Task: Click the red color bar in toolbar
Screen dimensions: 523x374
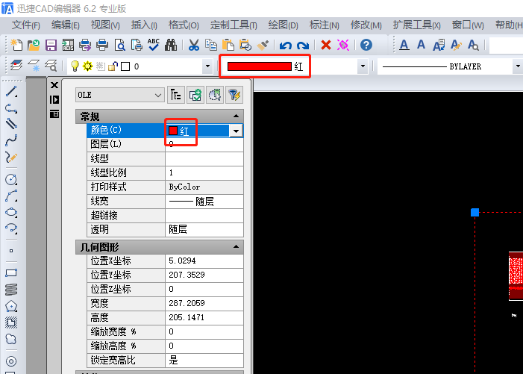Action: (259, 66)
